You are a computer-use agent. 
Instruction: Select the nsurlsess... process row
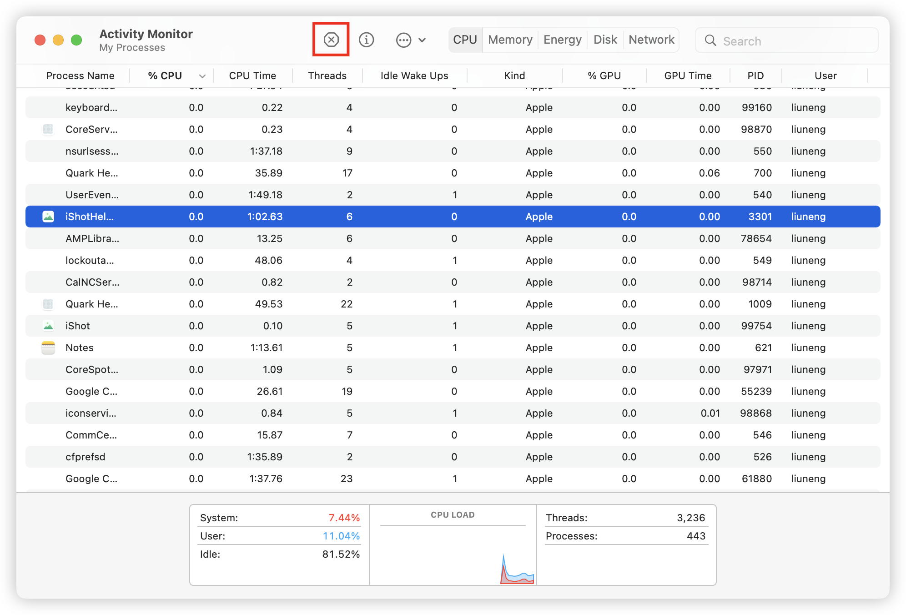point(453,151)
